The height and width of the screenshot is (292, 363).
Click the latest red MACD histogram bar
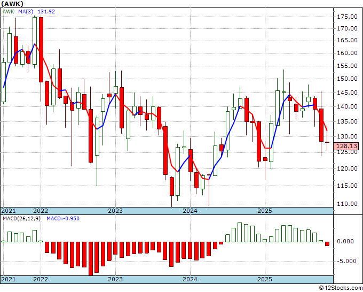coord(327,244)
